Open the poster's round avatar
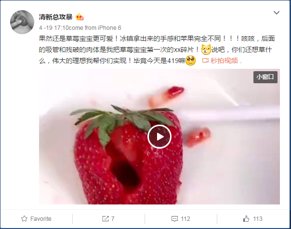The width and height of the screenshot is (291, 229). click(x=22, y=22)
